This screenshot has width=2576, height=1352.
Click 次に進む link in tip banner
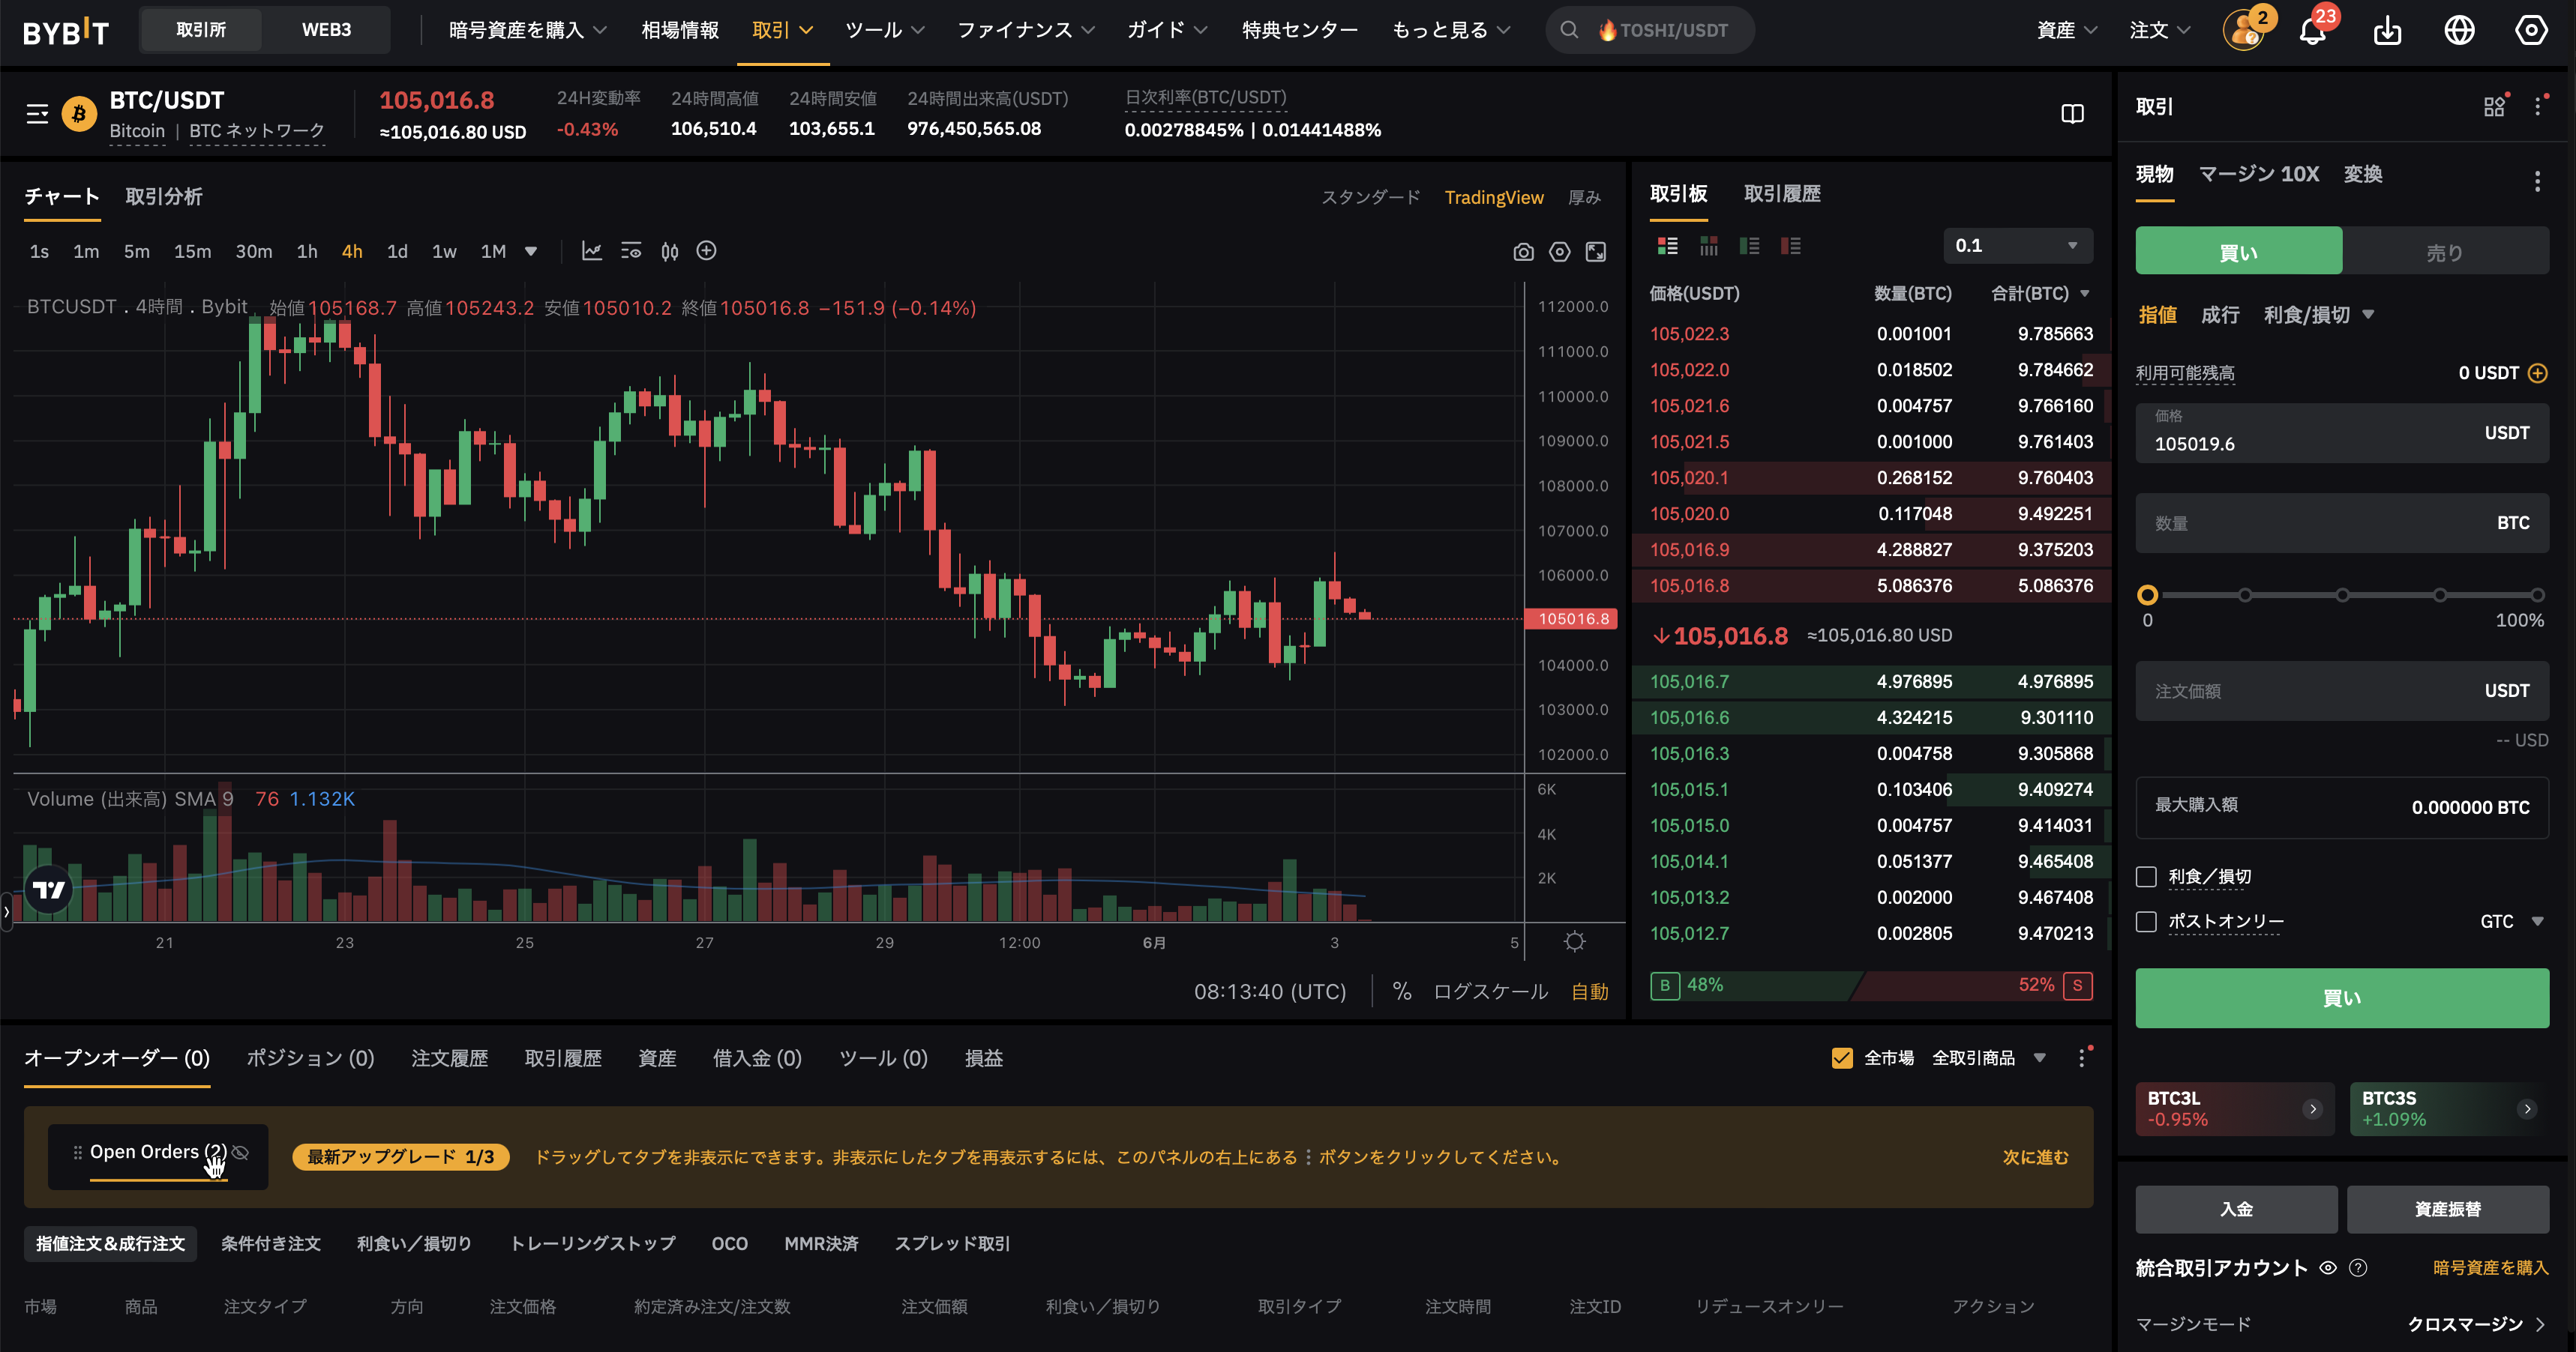pos(2035,1156)
